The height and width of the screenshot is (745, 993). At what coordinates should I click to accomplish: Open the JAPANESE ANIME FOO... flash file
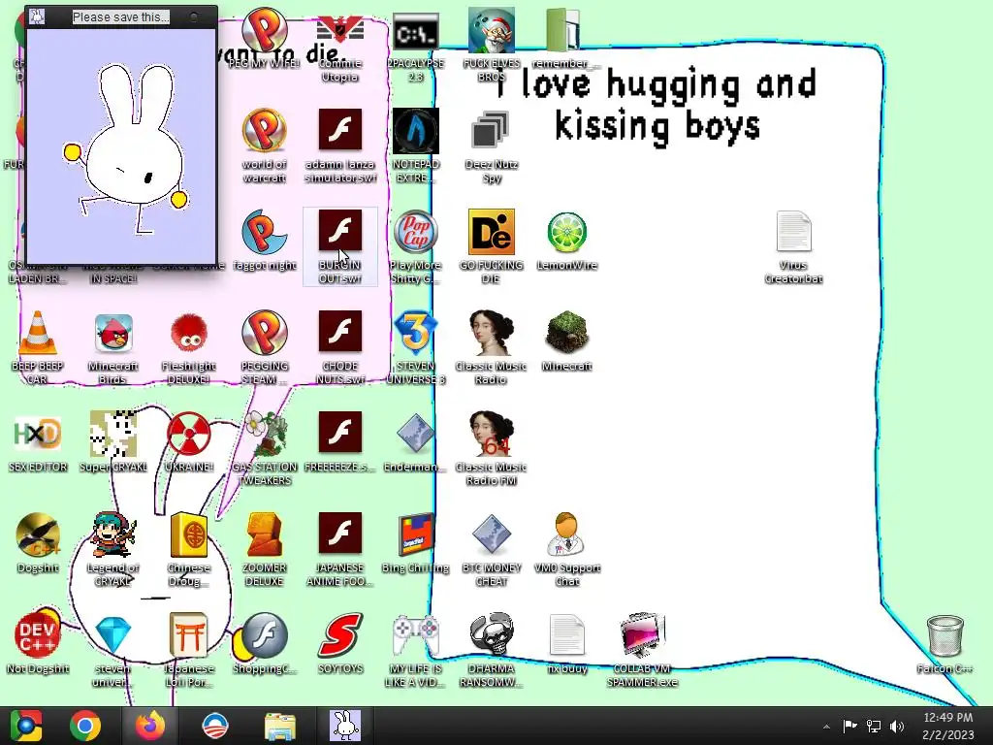coord(340,549)
